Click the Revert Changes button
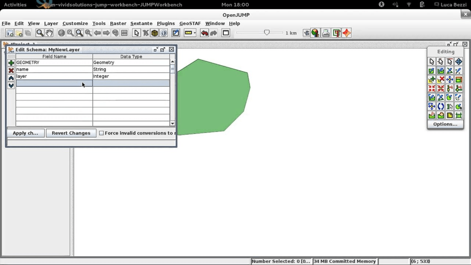The height and width of the screenshot is (265, 471). 71,133
